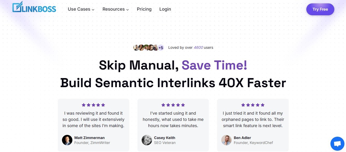346x152 pixels.
Task: Select Casey Keith's name in the testimonial
Action: (x=164, y=138)
